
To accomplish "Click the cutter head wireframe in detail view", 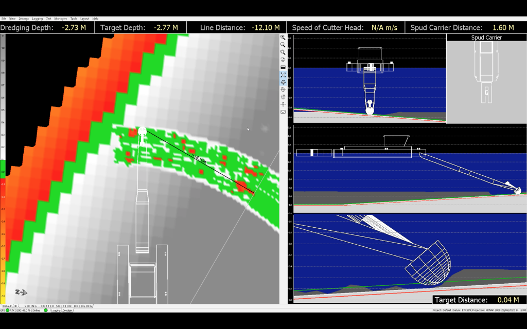I will 428,263.
